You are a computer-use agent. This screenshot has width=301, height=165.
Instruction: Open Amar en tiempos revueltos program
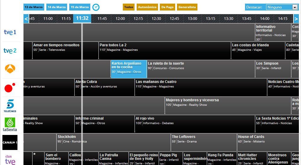[56, 45]
